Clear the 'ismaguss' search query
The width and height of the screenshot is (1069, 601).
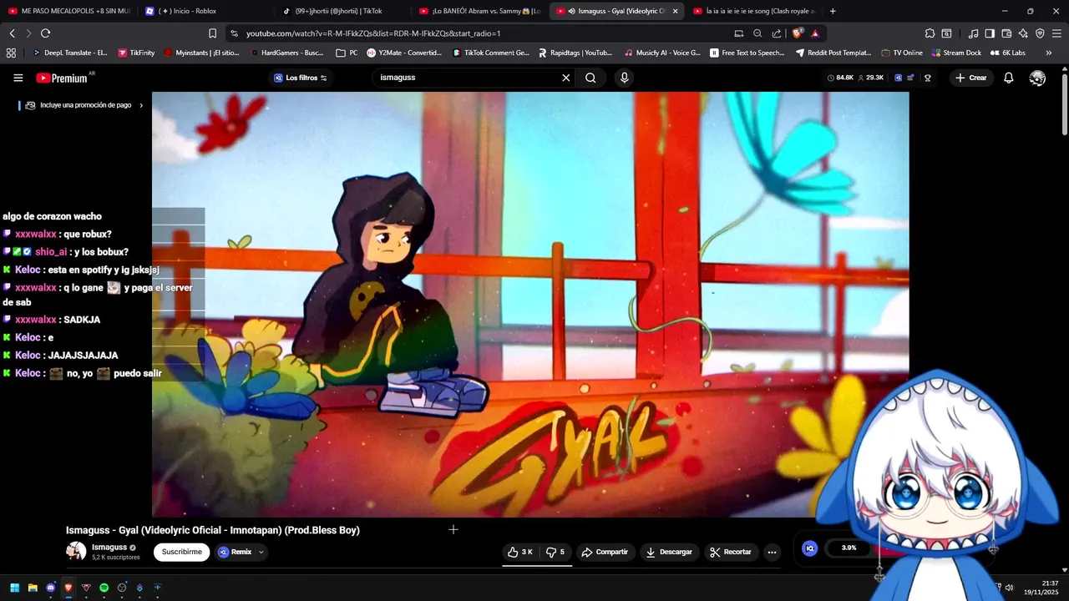point(565,78)
